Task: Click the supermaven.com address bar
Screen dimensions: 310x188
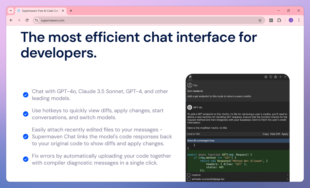Action: (149, 20)
